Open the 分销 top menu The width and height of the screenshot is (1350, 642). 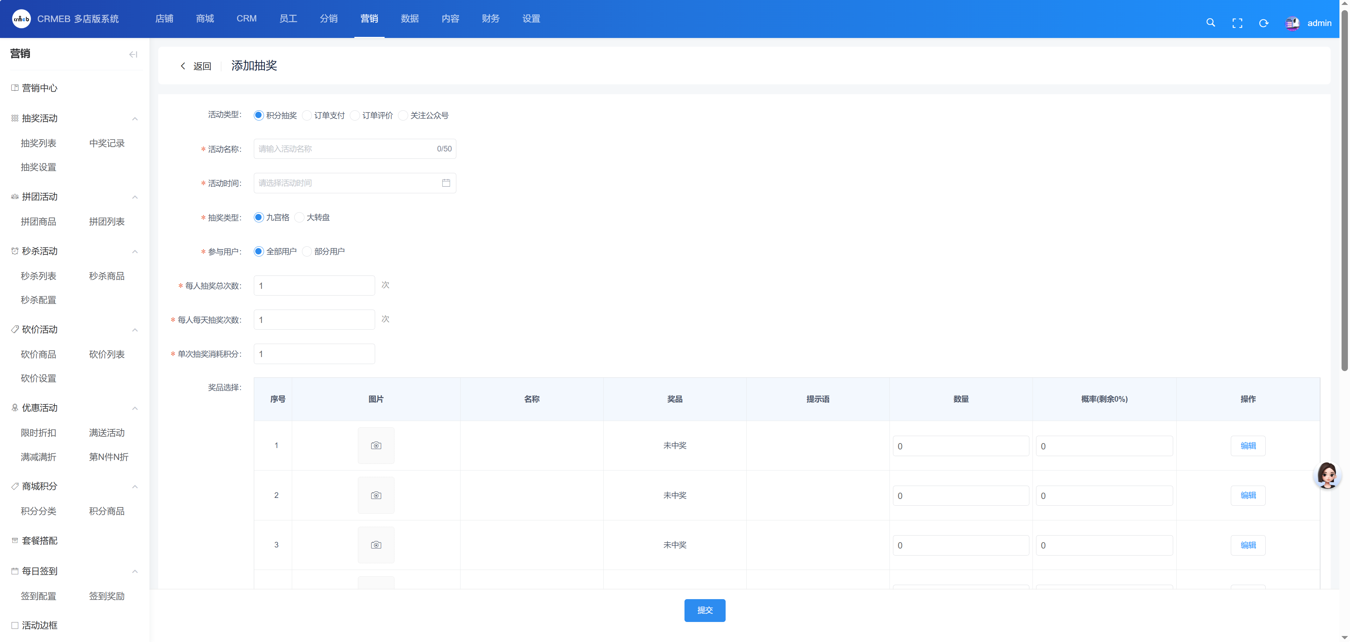329,19
